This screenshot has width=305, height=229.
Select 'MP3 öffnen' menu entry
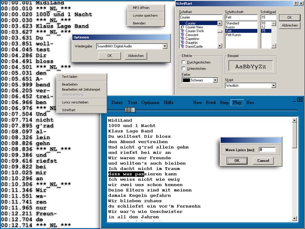point(141,8)
